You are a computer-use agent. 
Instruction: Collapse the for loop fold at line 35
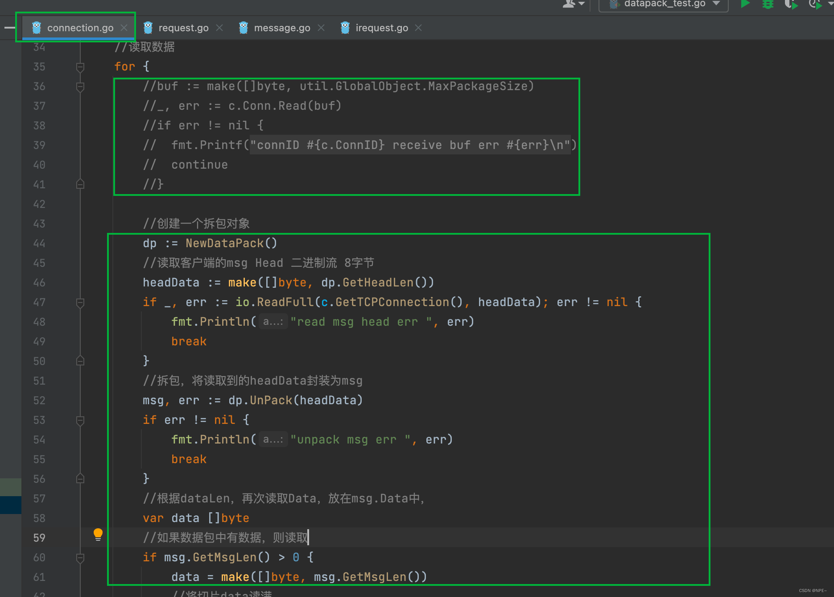pyautogui.click(x=80, y=67)
